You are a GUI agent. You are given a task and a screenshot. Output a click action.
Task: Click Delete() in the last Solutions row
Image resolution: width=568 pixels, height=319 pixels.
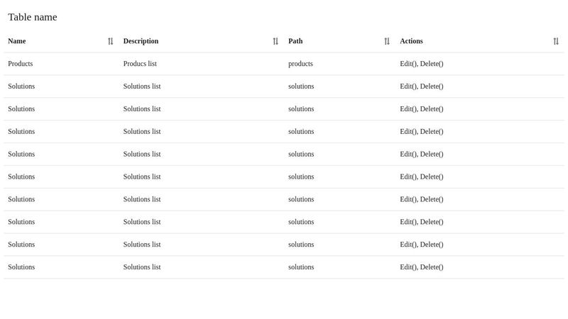click(432, 267)
